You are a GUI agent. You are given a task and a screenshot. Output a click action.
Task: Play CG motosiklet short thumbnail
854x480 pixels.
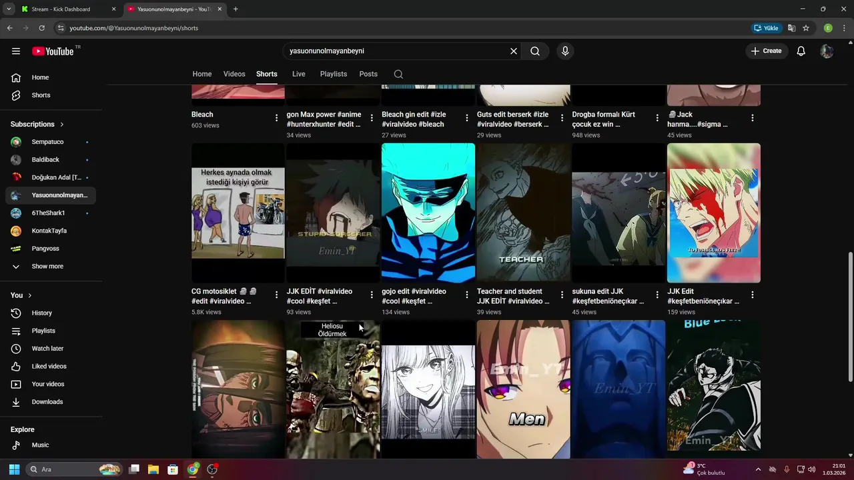[238, 213]
